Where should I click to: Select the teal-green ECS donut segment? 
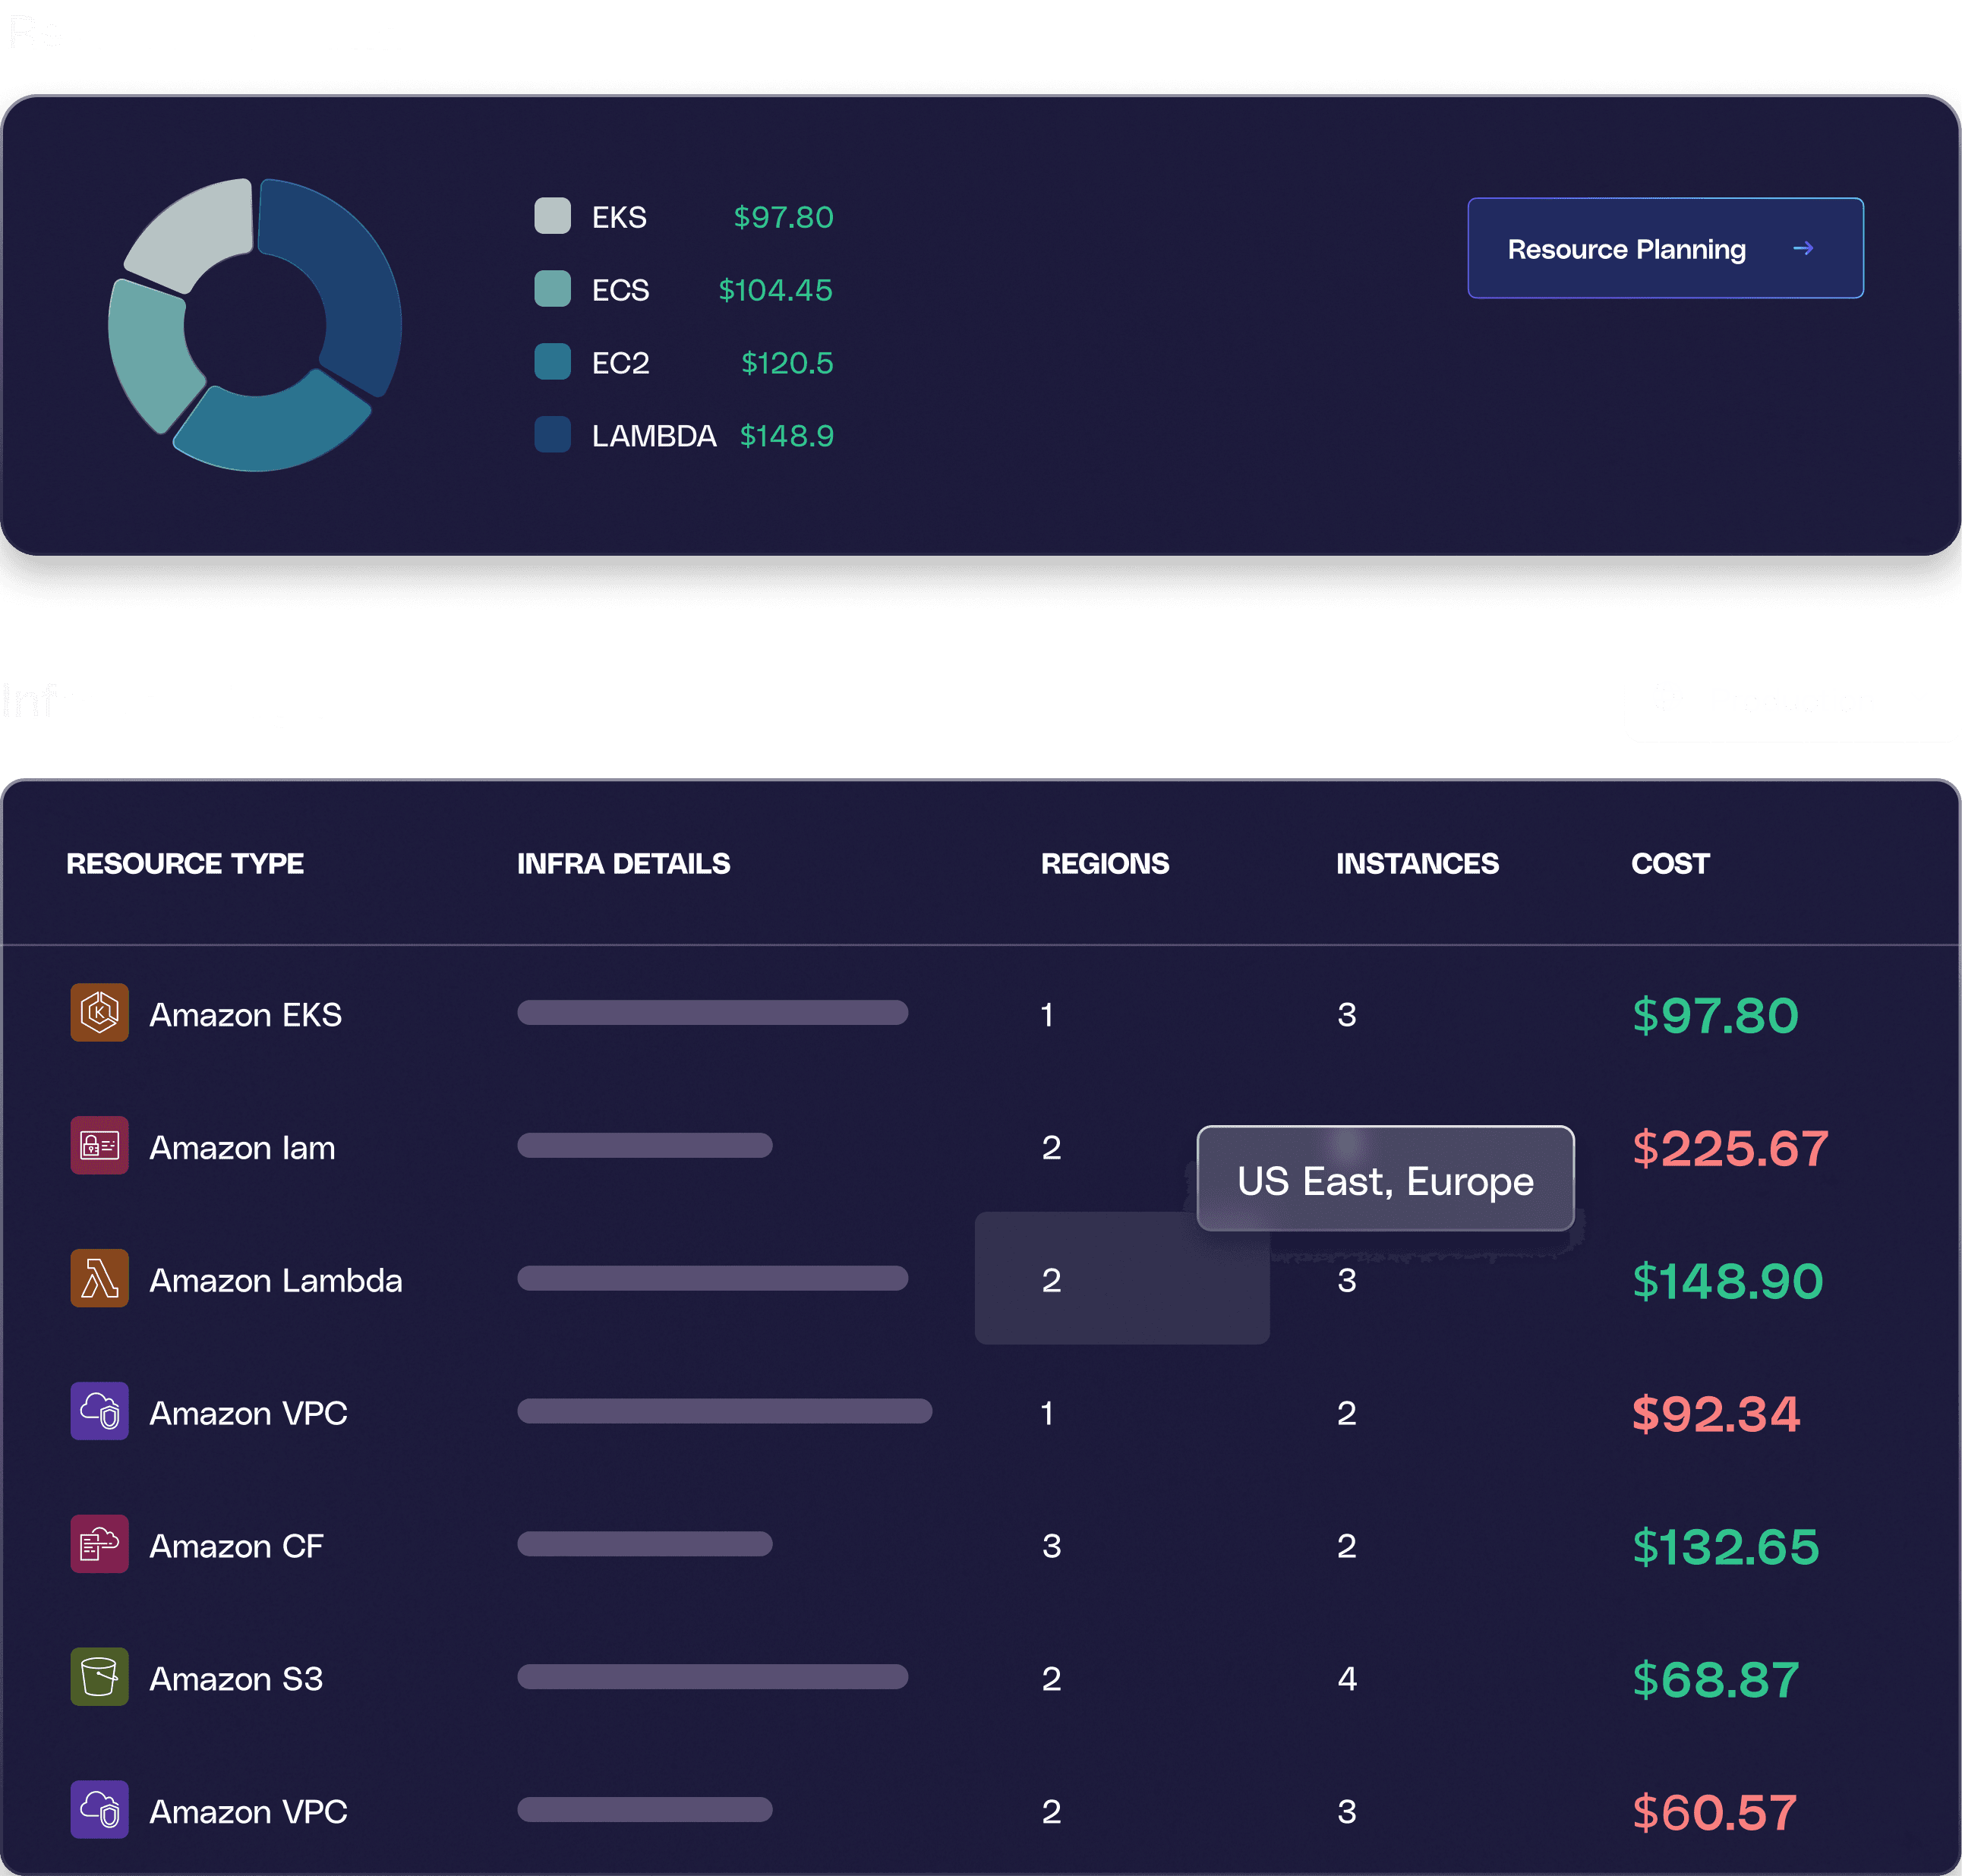click(x=150, y=353)
